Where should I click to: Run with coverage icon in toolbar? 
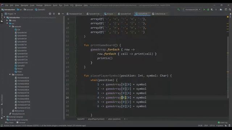pos(212,10)
